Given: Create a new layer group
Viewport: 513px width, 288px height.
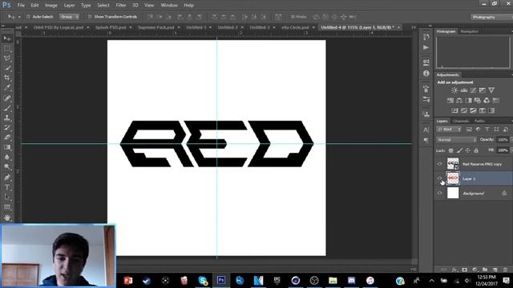Looking at the screenshot, I should 485,270.
